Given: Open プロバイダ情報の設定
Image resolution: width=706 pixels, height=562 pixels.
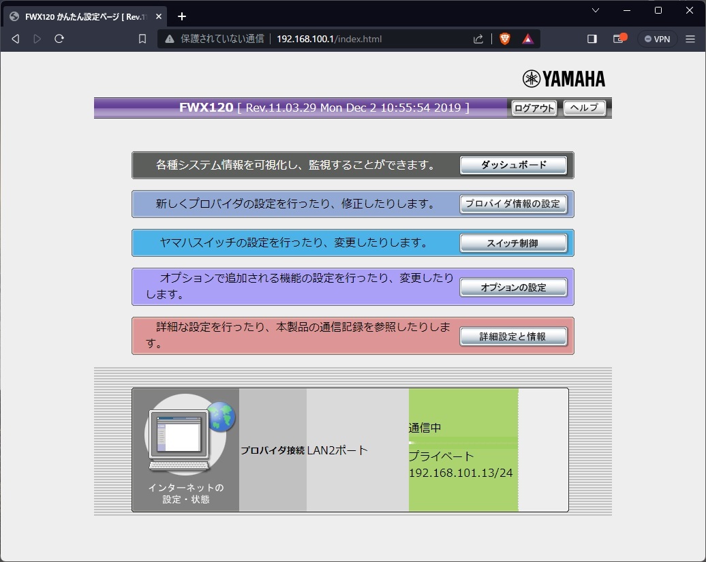Looking at the screenshot, I should pyautogui.click(x=514, y=204).
